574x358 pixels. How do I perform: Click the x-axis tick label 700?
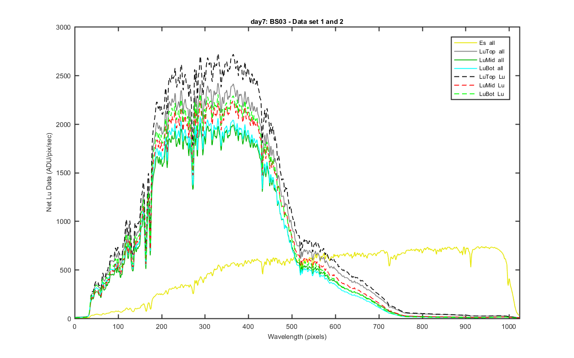point(379,326)
